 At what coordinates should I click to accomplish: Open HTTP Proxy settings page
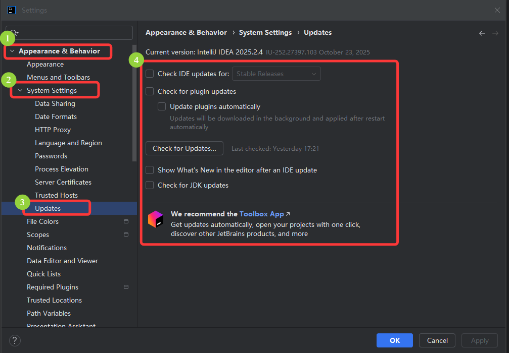pos(53,130)
